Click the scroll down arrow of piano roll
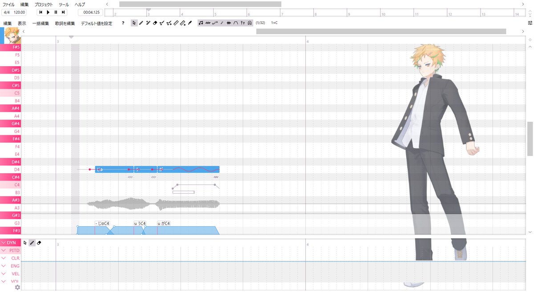Viewport: 534px width, 300px height. coord(530,232)
